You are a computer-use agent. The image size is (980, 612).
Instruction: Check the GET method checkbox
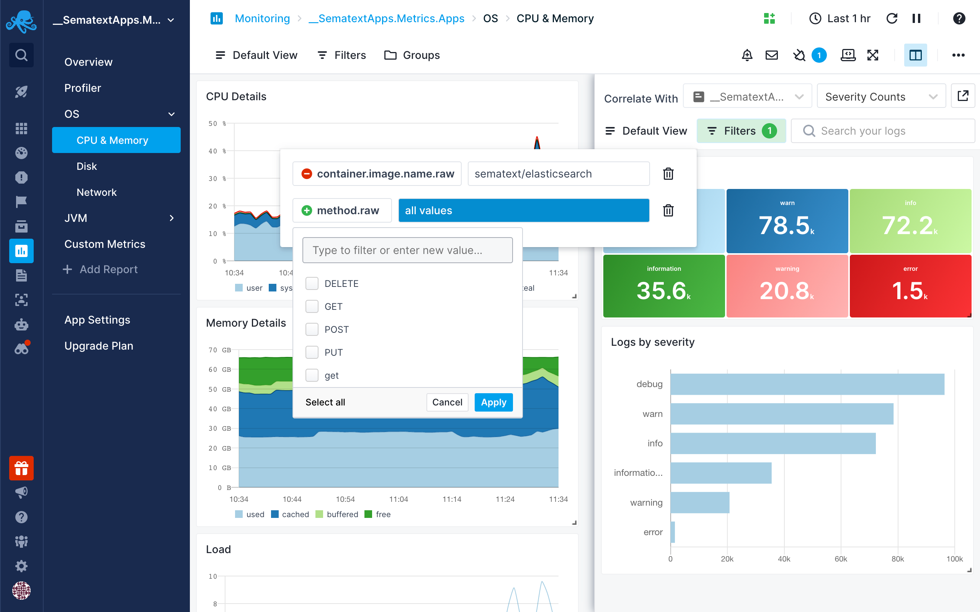pyautogui.click(x=312, y=306)
